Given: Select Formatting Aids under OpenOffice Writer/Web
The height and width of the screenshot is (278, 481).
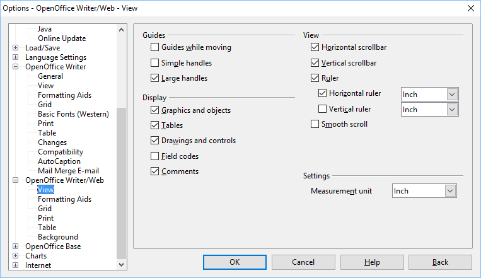Looking at the screenshot, I should pos(64,199).
